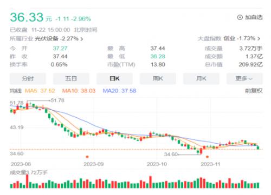
Task: Click the 34.60 low price marker on chart
Action: (x=171, y=154)
